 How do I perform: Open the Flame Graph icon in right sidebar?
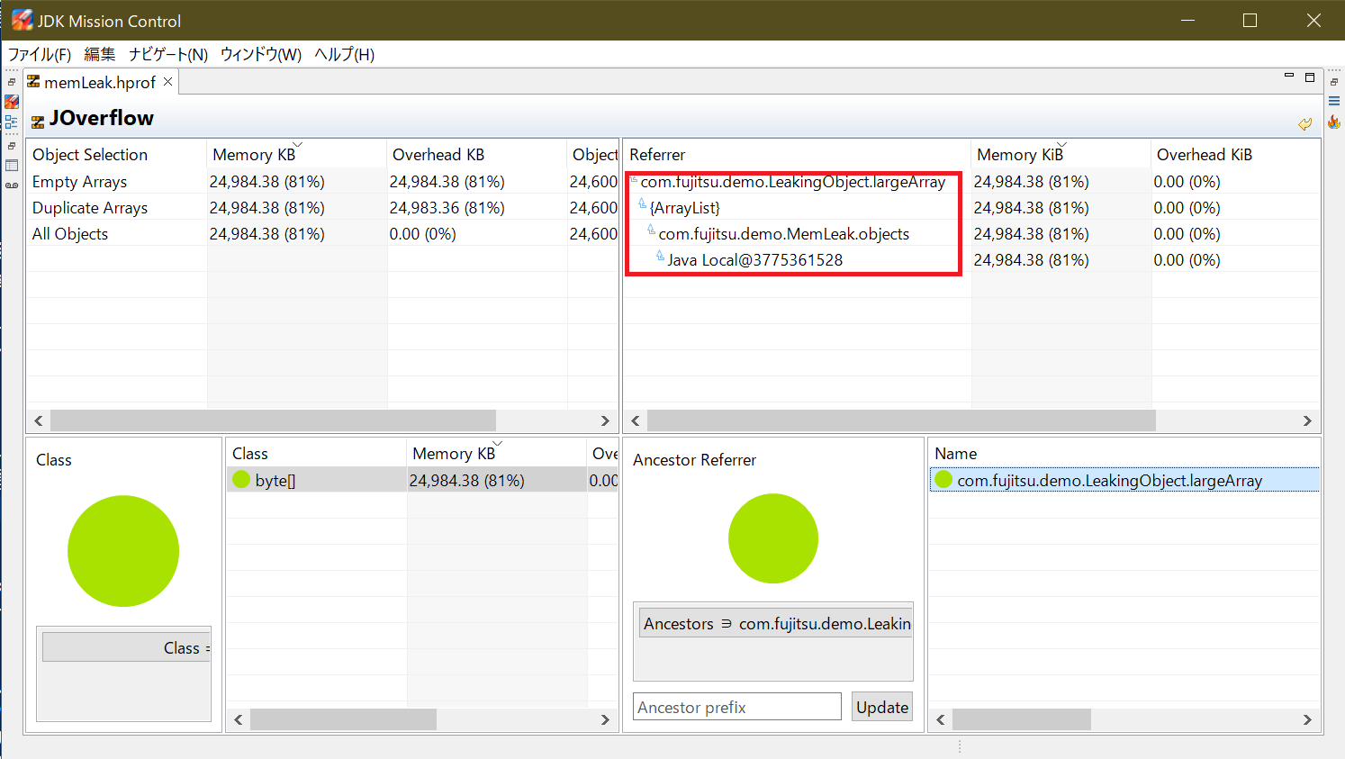[x=1333, y=122]
